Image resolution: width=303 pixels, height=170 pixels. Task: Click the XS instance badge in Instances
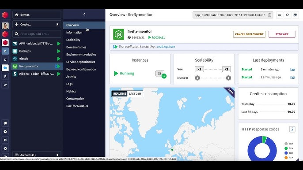[x=159, y=74]
